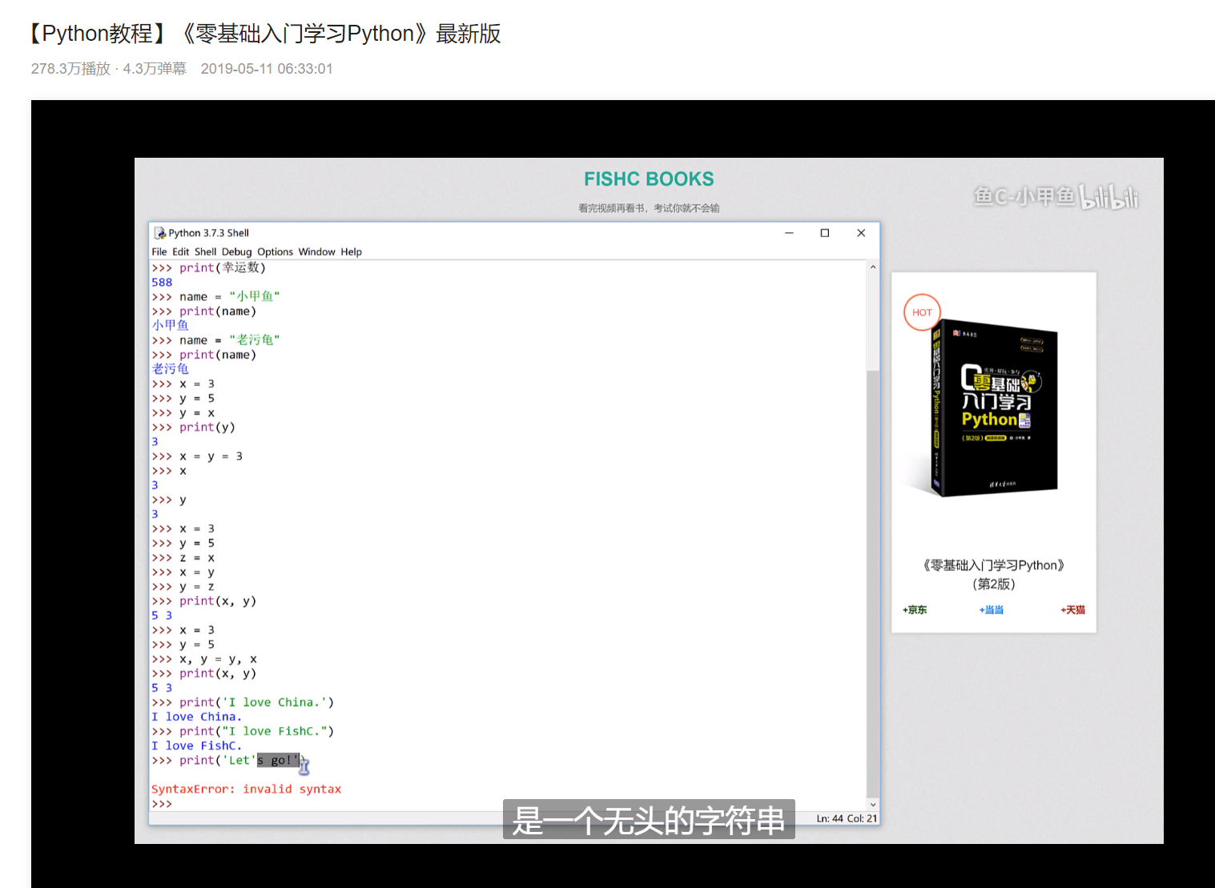Click the upload date 2019-05-11 06:33:01
Image resolution: width=1215 pixels, height=888 pixels.
[267, 69]
